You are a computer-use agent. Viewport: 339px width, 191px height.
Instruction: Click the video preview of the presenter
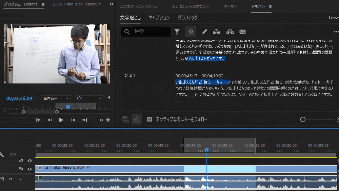(x=57, y=54)
